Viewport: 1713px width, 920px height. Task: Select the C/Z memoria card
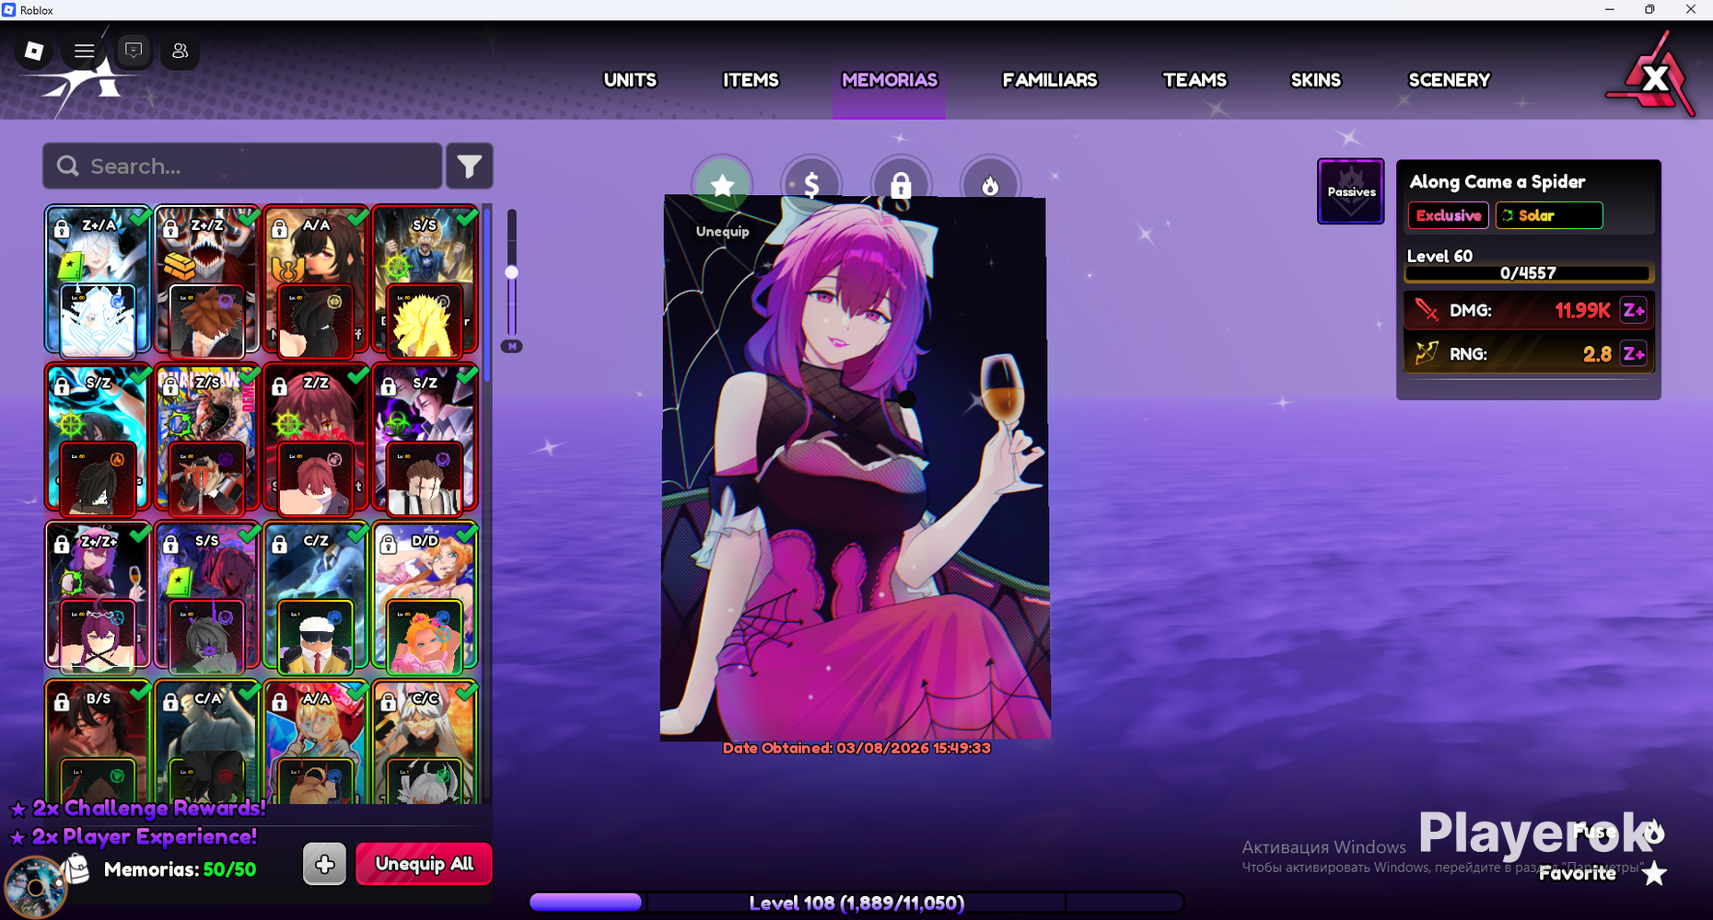point(315,596)
